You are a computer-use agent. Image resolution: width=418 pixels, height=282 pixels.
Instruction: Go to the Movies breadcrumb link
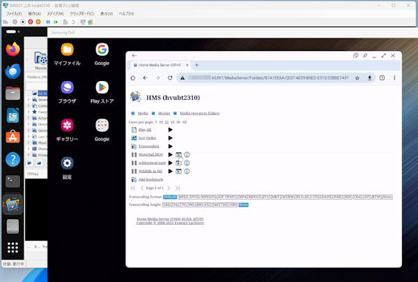(x=164, y=114)
